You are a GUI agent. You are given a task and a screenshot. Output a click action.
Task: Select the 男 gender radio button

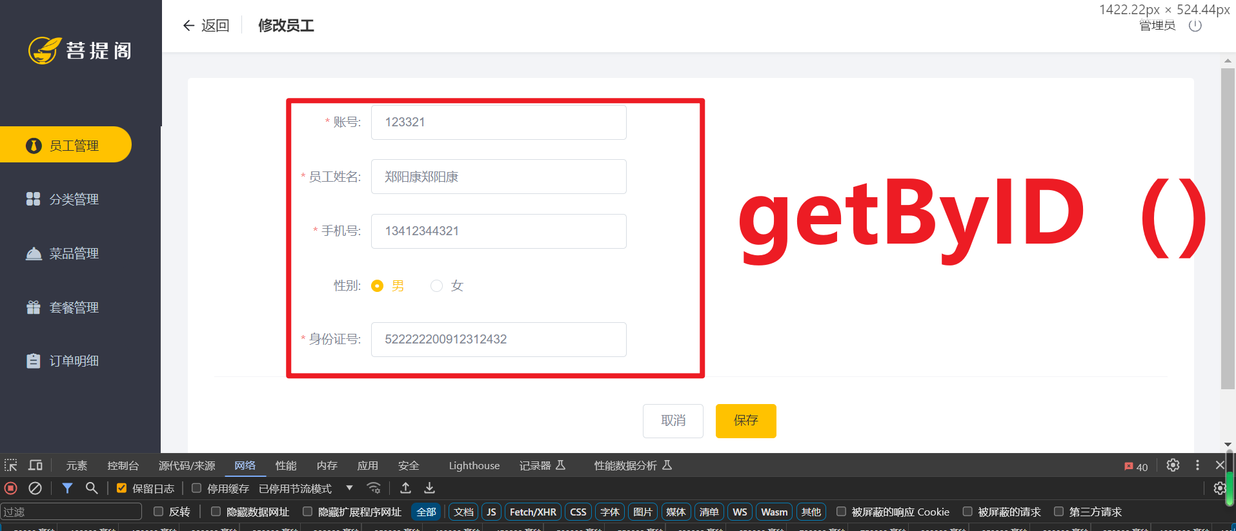tap(378, 285)
